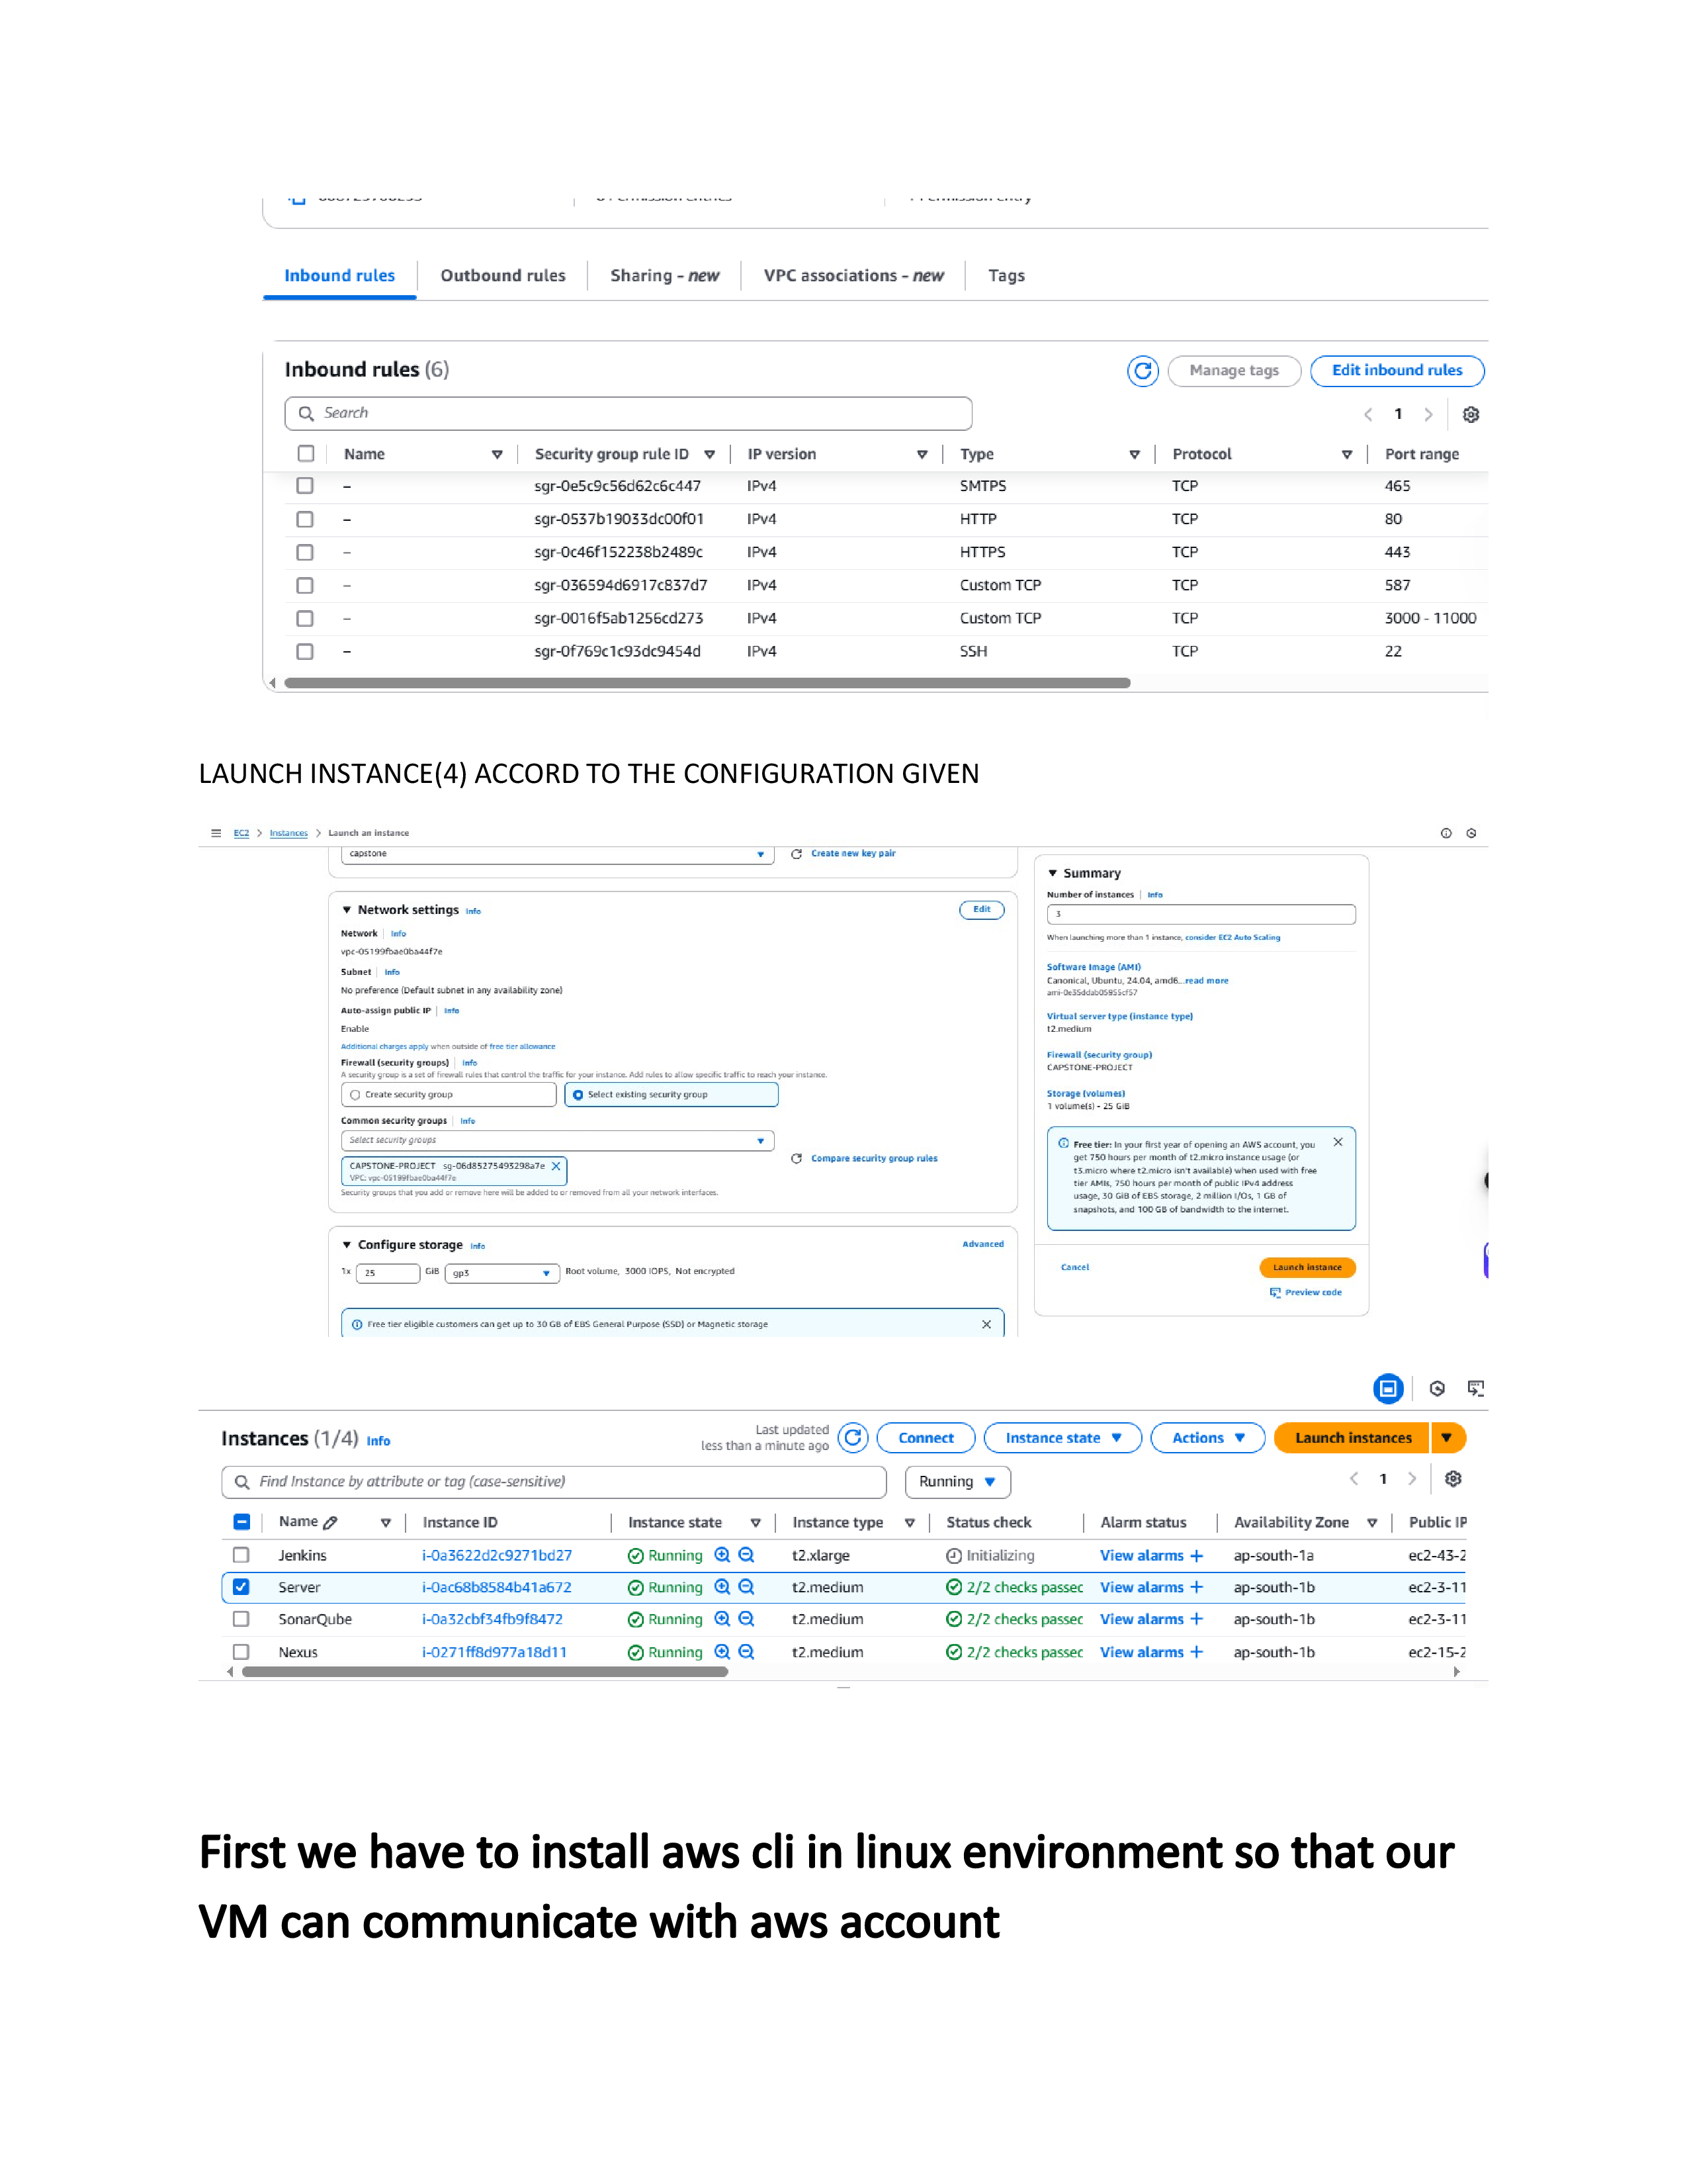Collapse the Network settings section

click(347, 911)
